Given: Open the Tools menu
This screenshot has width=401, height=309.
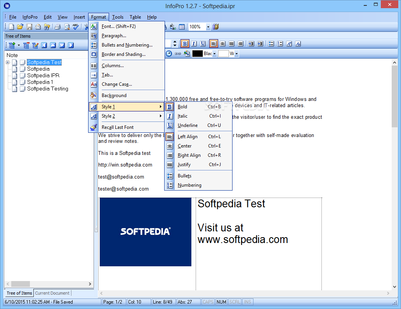Looking at the screenshot, I should click(x=118, y=17).
